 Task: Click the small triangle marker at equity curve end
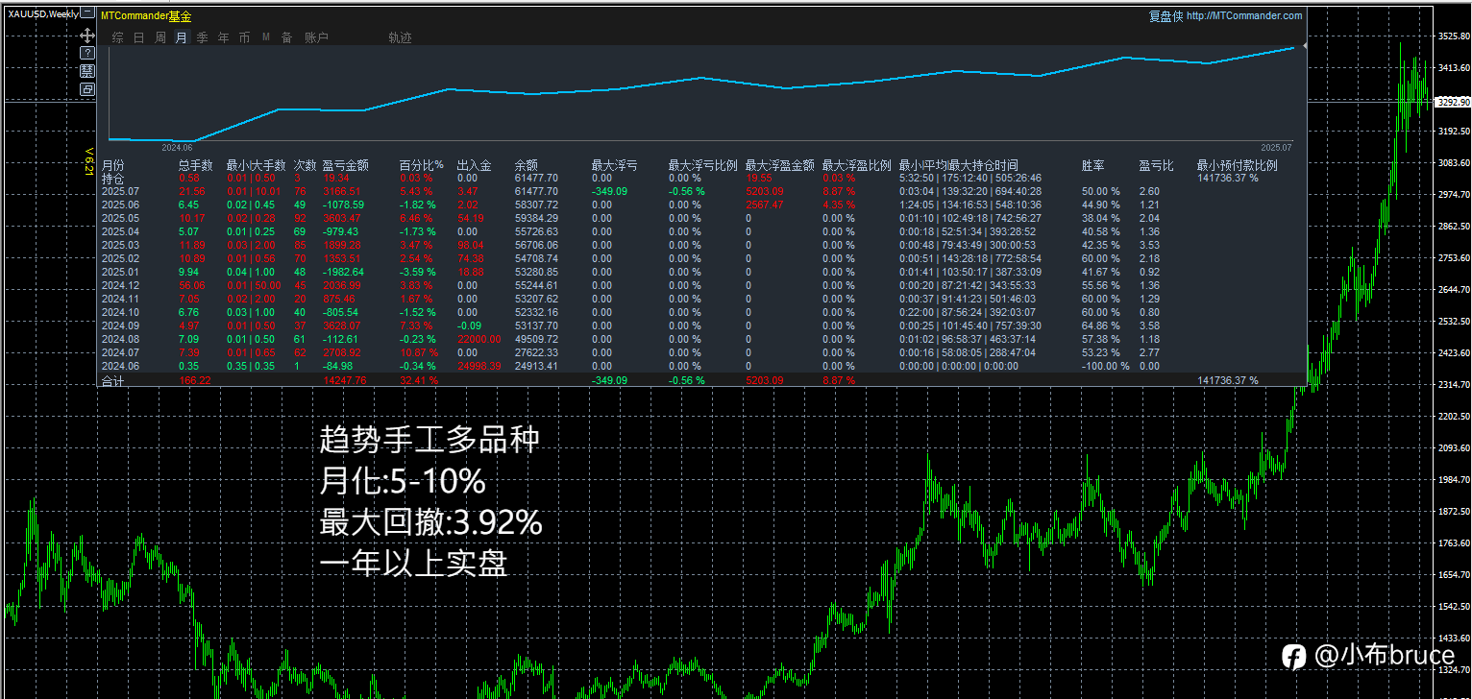[x=1304, y=45]
